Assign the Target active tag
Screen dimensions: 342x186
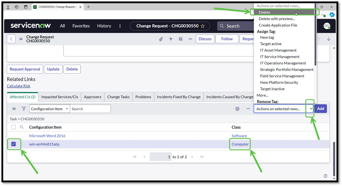point(271,44)
